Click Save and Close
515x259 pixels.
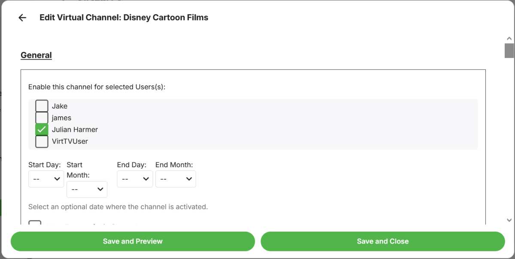[382, 241]
